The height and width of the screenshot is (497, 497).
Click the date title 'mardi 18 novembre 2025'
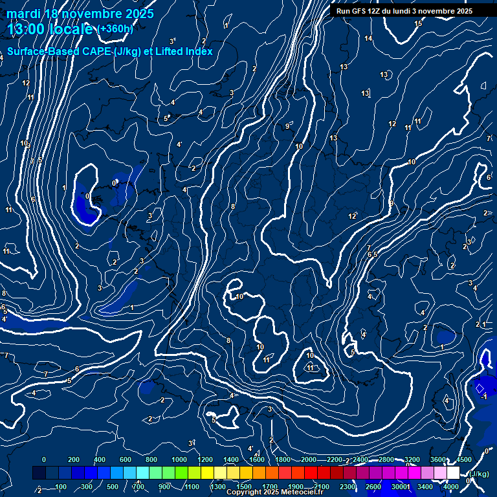tap(80, 14)
